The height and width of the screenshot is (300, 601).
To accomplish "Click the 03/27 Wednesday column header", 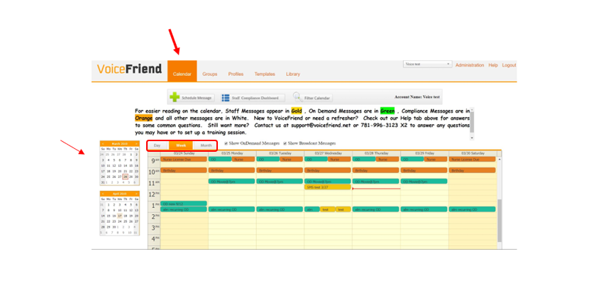I will [328, 153].
